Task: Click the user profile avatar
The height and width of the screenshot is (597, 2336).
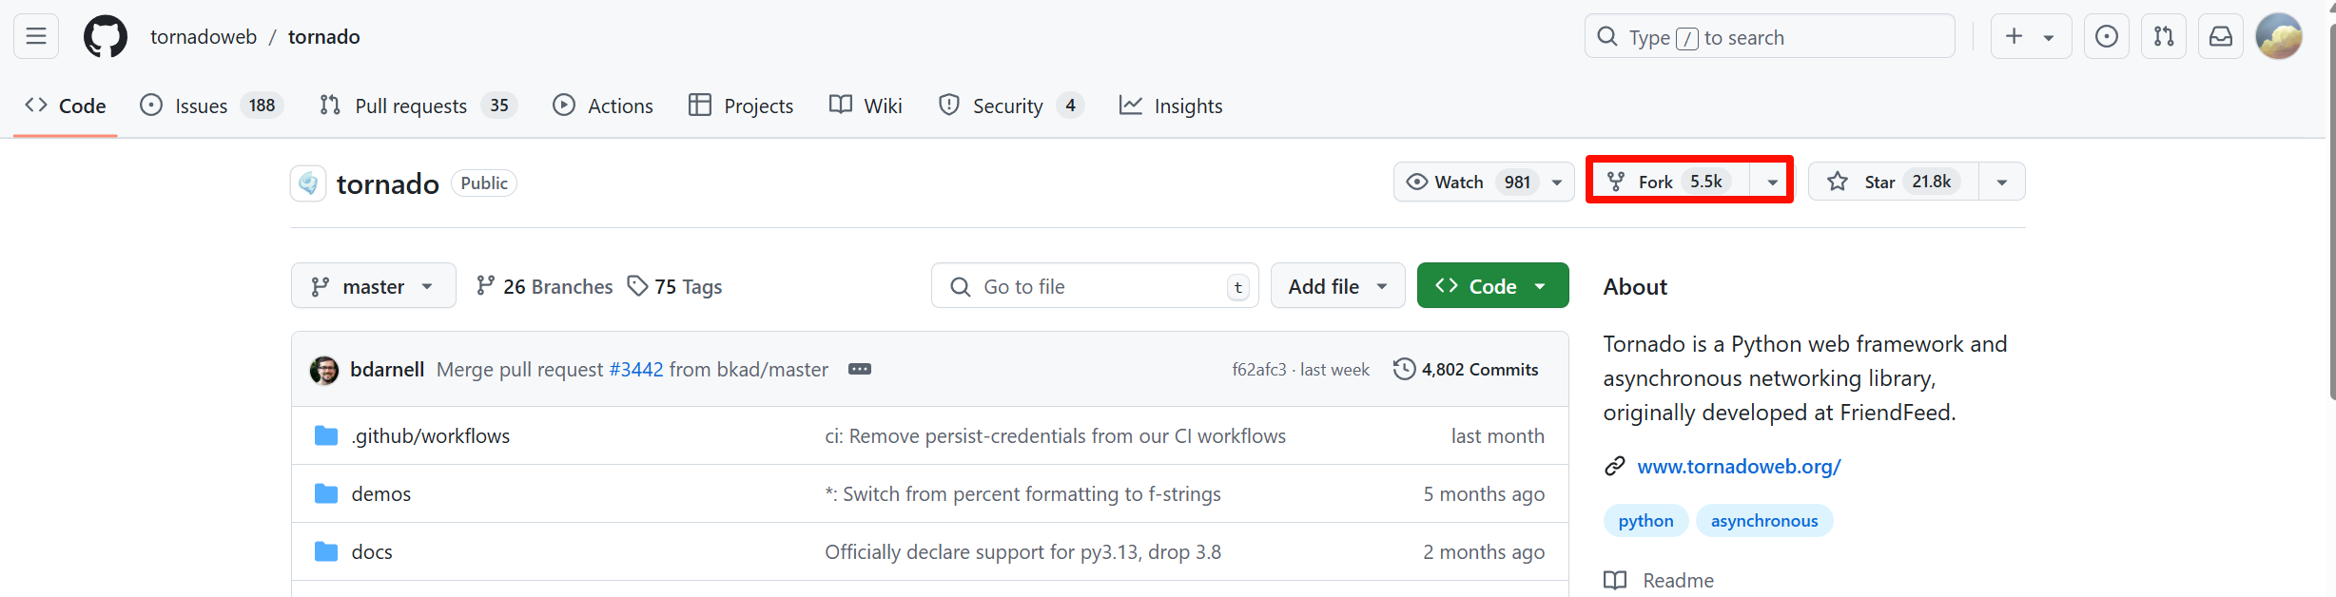Action: tap(2279, 36)
